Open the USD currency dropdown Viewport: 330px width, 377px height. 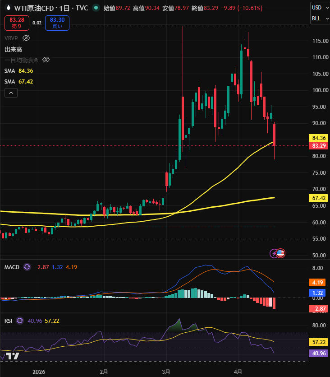pos(319,8)
